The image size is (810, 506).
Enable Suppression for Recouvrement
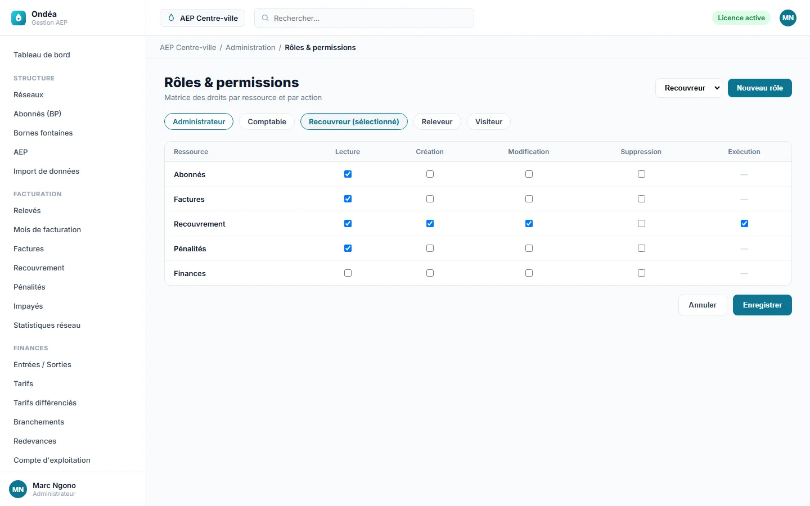(x=641, y=224)
